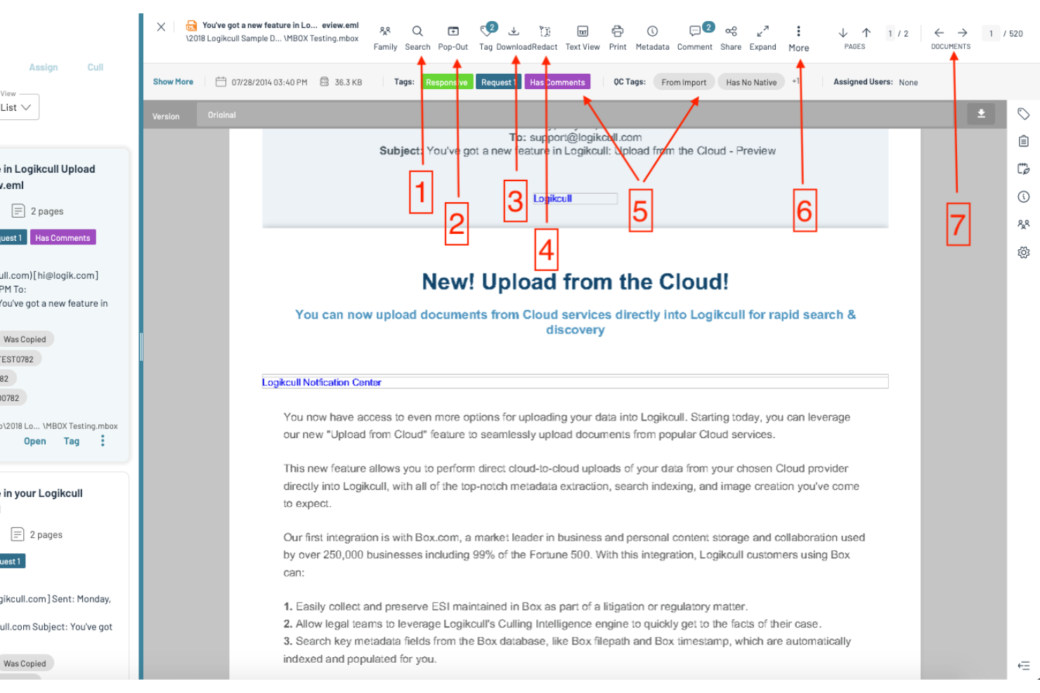Print the document
Viewport: 1040px width, 693px height.
(618, 38)
